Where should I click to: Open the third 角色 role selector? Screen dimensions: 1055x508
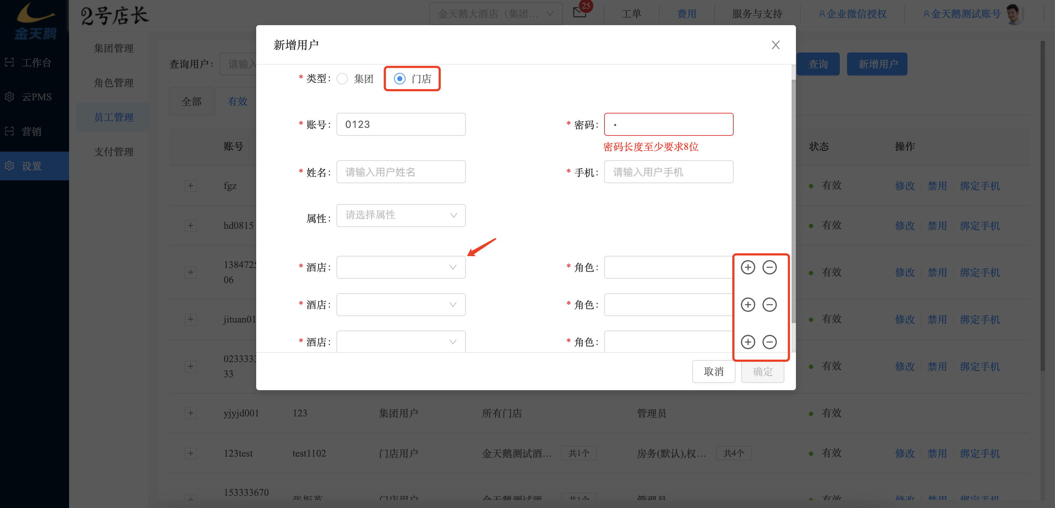coord(669,342)
